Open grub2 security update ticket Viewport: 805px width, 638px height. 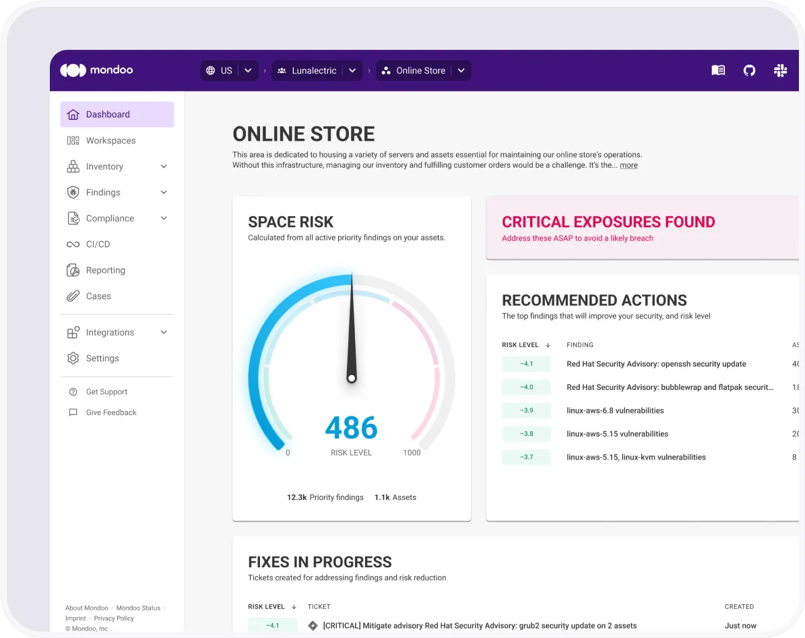coord(480,626)
